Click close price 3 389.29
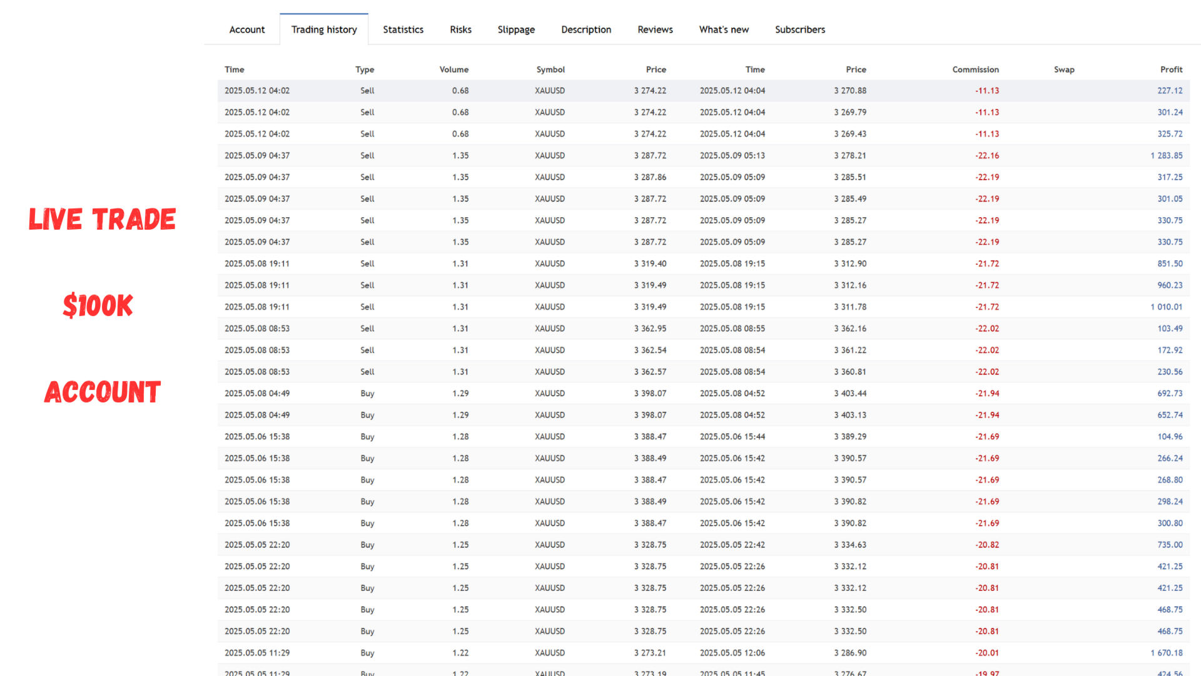 click(x=850, y=437)
